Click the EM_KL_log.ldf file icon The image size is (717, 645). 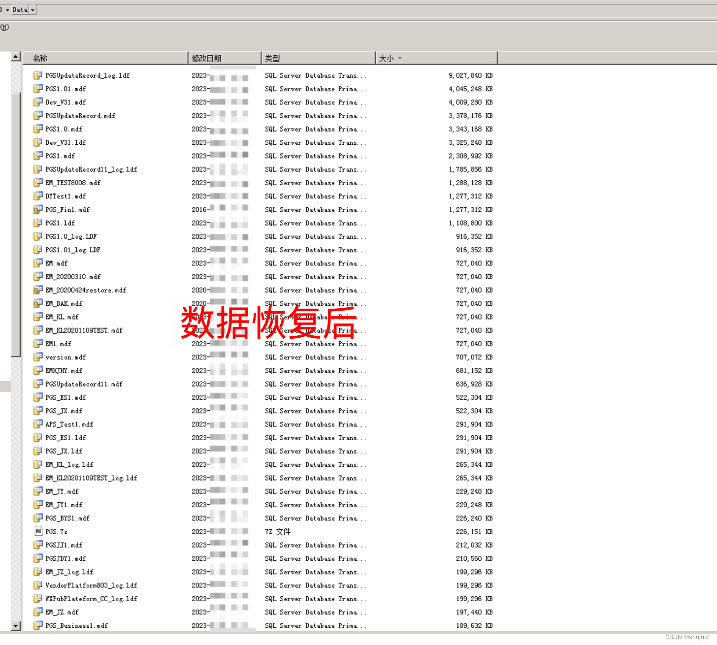[38, 464]
